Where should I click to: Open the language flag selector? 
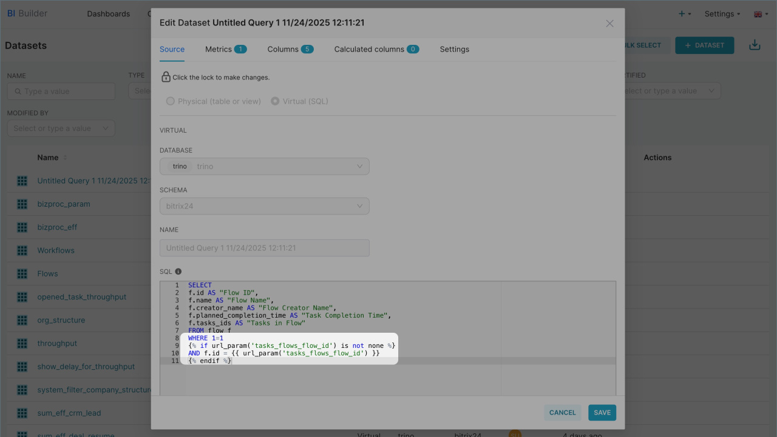[x=761, y=14]
